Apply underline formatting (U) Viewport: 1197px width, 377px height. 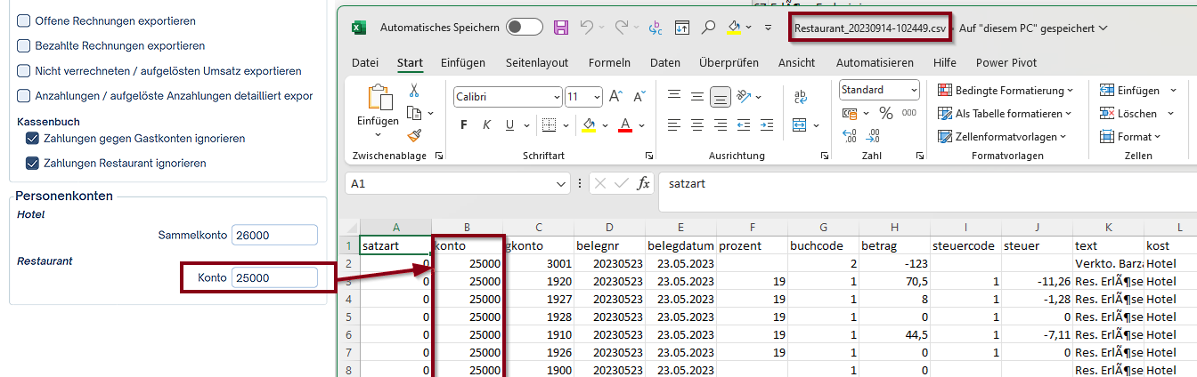tap(509, 124)
